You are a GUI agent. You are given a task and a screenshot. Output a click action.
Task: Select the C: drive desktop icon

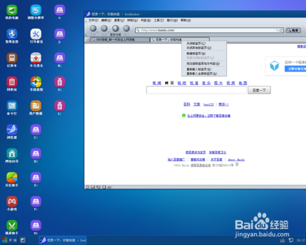click(x=35, y=132)
